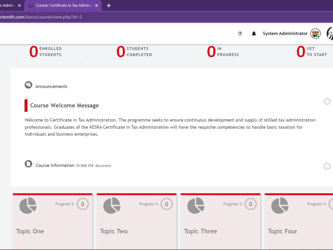The height and width of the screenshot is (250, 333).
Task: Mark Course Welcome Message as complete
Action: click(327, 101)
